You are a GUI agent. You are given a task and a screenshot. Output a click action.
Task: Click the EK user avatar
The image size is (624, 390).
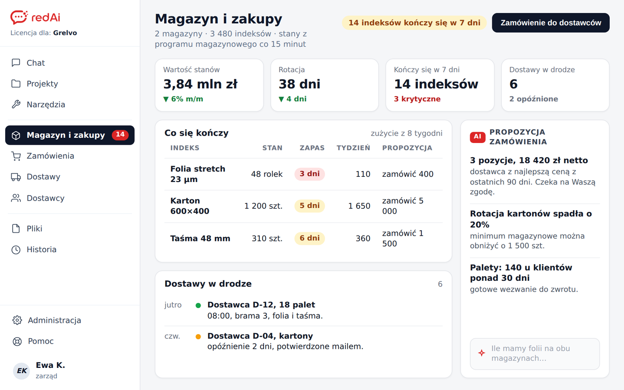tap(22, 371)
